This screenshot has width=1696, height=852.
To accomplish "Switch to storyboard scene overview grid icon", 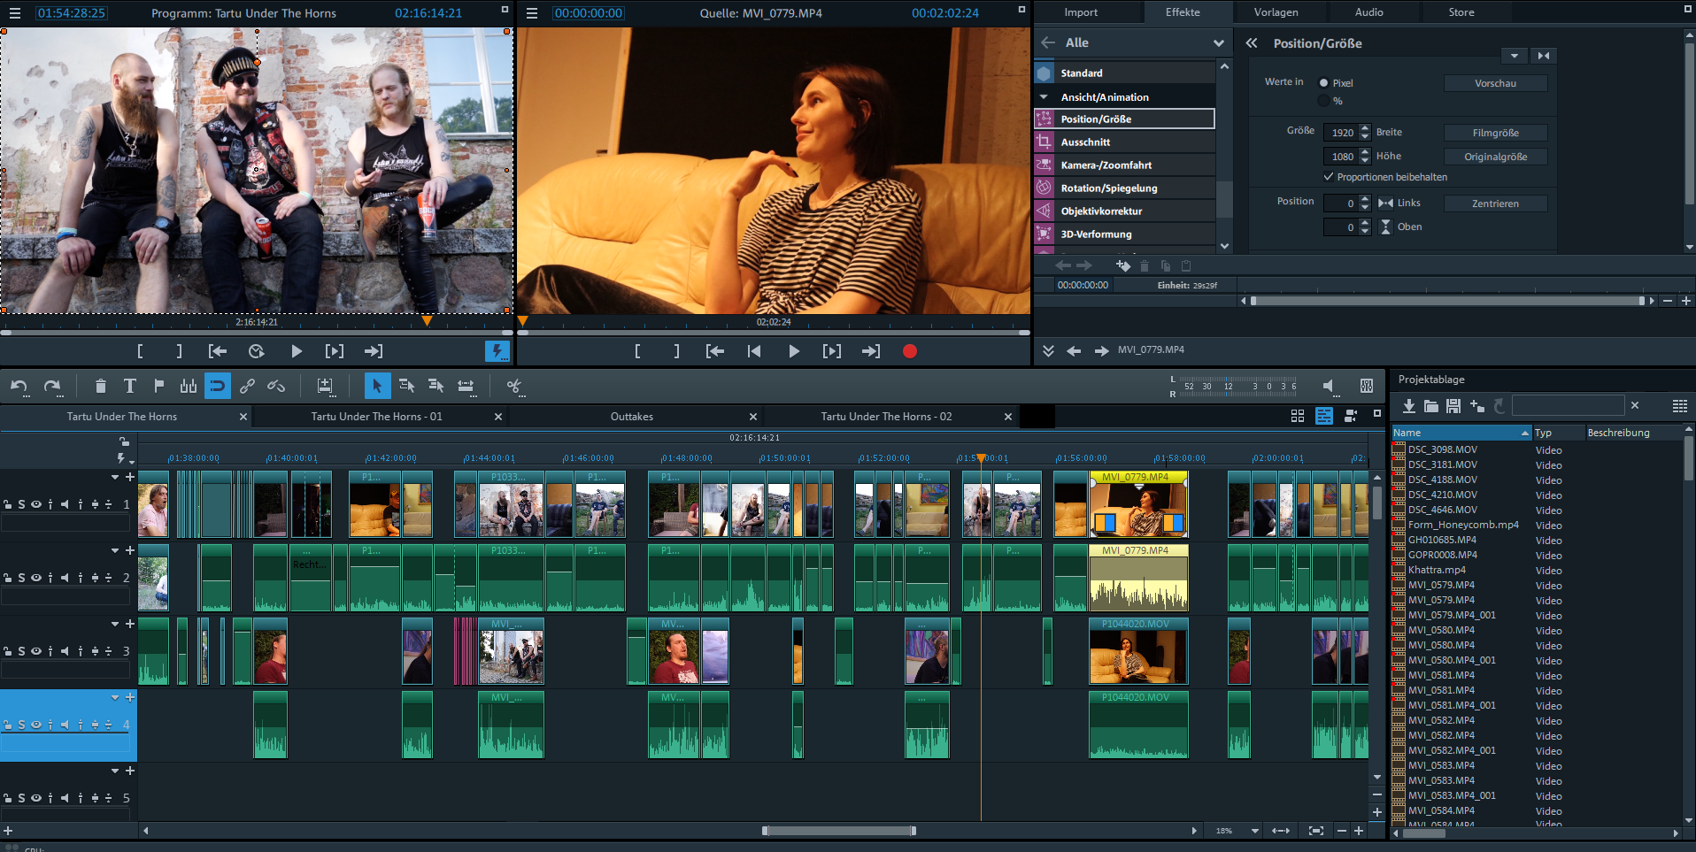I will (1298, 416).
